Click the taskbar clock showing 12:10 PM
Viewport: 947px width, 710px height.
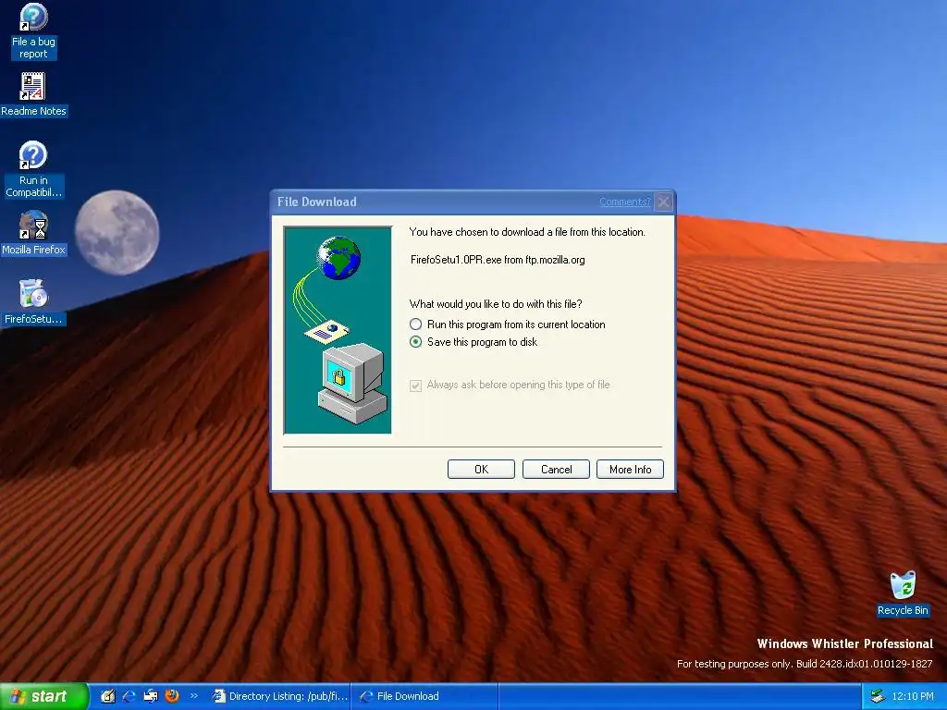point(913,696)
